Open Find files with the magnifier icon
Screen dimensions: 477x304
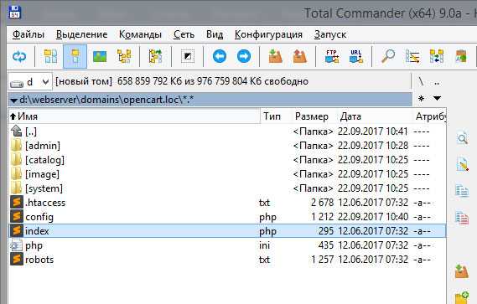388,57
